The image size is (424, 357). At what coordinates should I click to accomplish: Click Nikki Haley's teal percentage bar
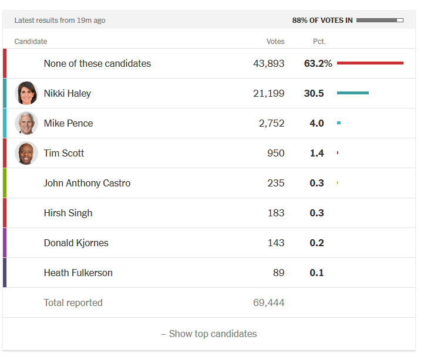click(353, 93)
